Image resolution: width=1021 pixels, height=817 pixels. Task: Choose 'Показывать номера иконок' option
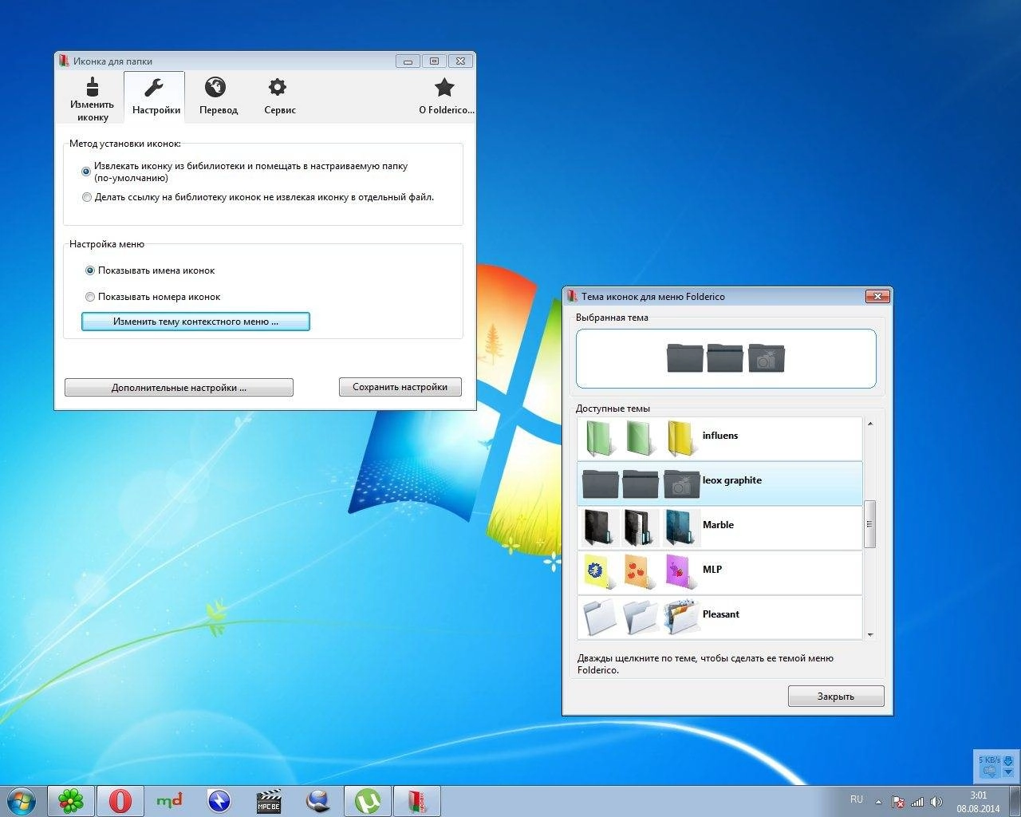point(90,297)
